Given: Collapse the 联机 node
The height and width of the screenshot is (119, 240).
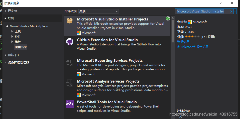Looking at the screenshot, I should pos(6,18).
